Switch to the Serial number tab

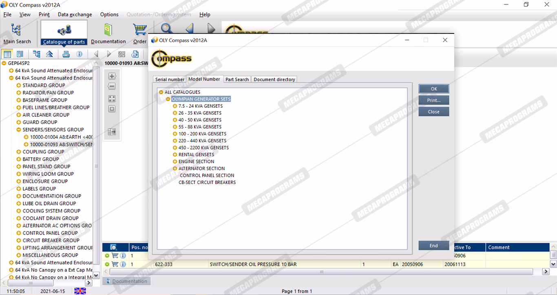tap(170, 80)
